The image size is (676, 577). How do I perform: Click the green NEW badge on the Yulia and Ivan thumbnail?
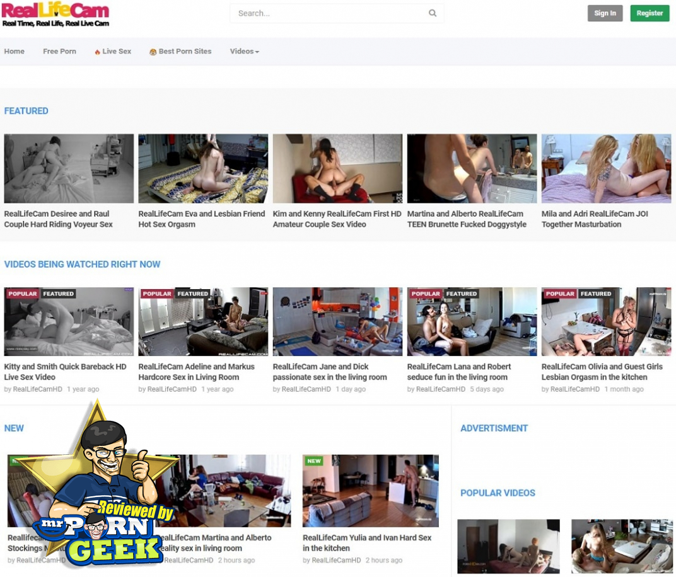coord(314,461)
